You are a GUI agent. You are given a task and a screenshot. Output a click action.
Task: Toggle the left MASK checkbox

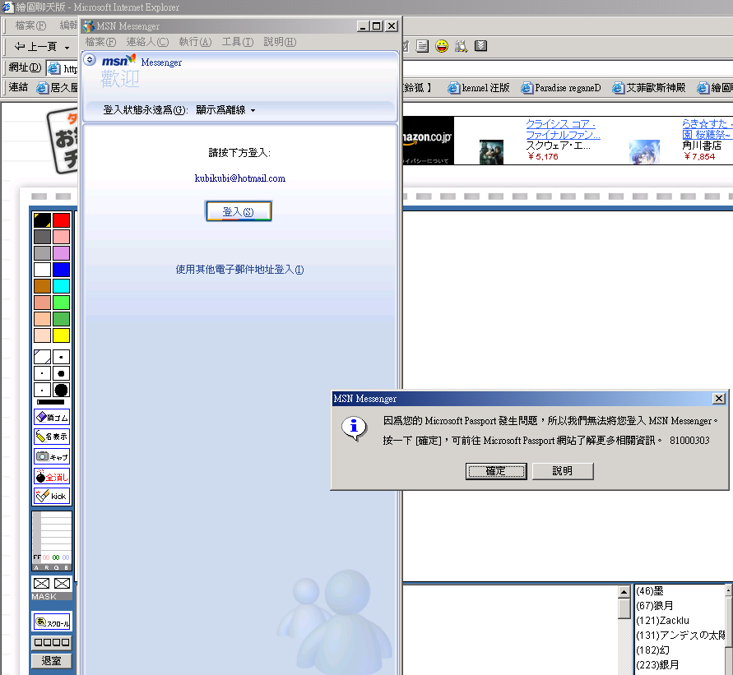[x=42, y=584]
